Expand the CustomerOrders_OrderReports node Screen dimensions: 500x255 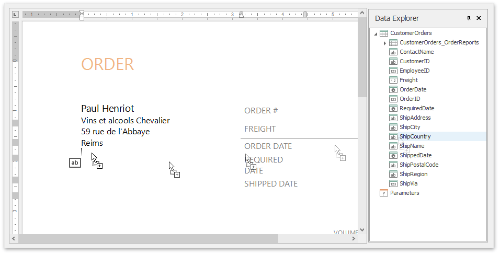[385, 43]
